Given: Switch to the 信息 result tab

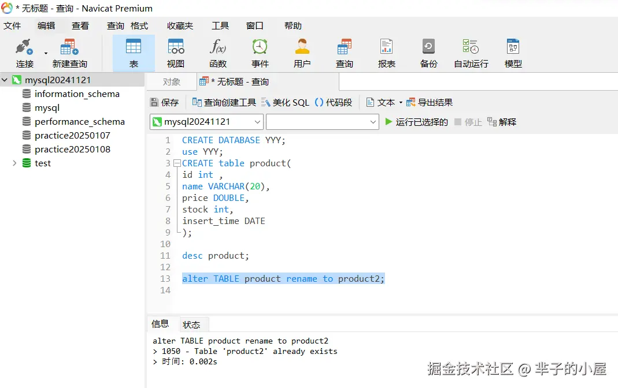Looking at the screenshot, I should coord(160,324).
